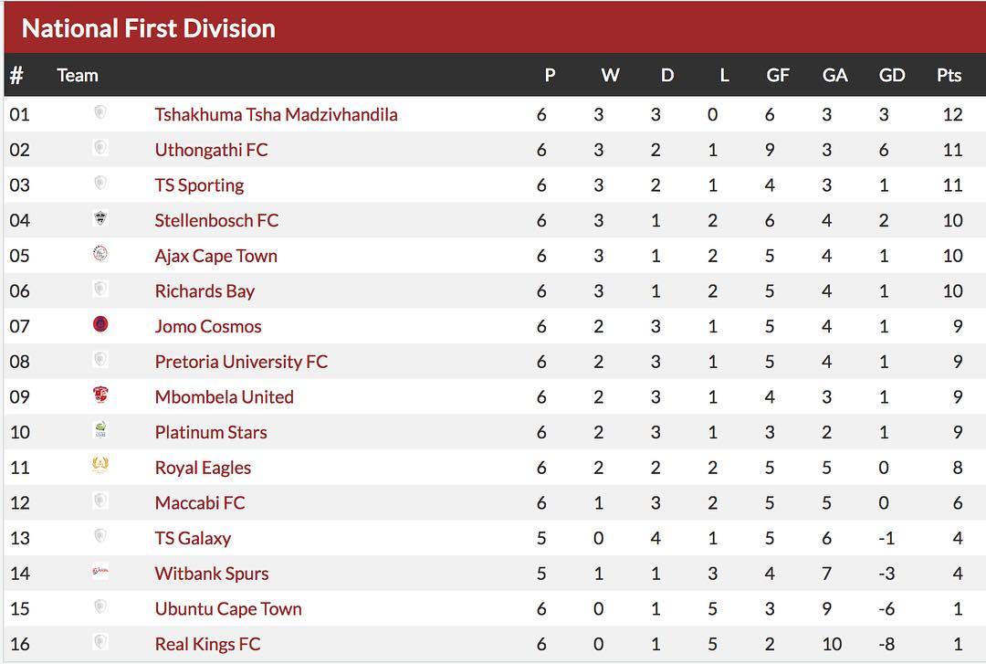
Task: Click the Mbombela United red crest icon
Action: coord(100,395)
